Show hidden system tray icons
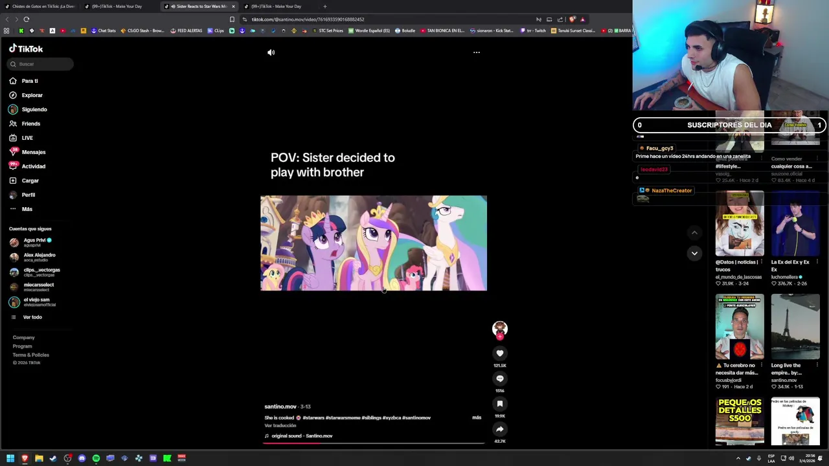Viewport: 829px width, 466px height. (738, 458)
